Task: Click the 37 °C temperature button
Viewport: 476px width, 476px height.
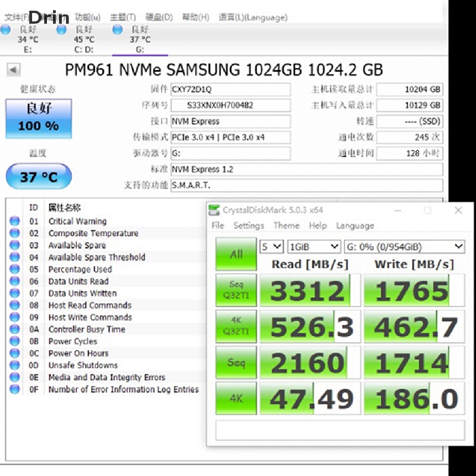Action: 39,176
